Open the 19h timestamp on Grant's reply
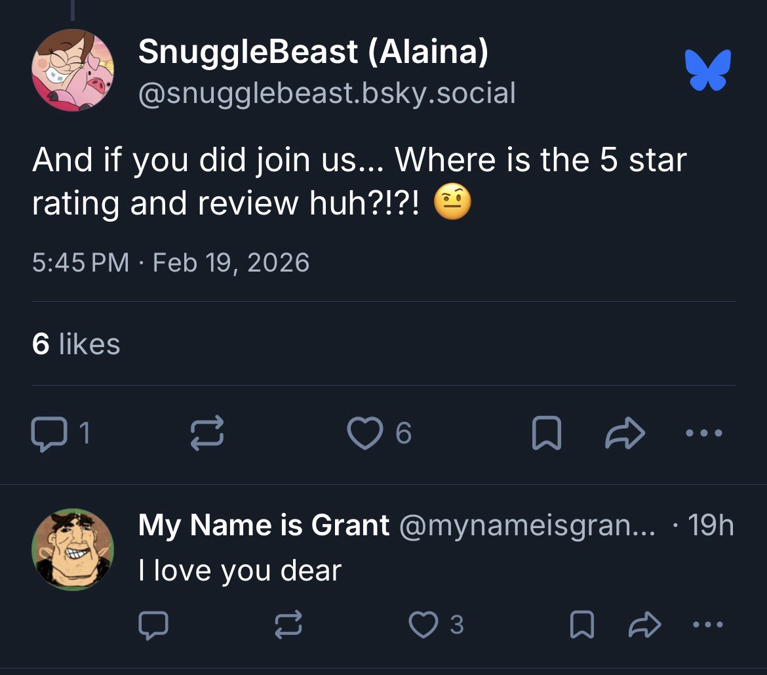Screen dimensions: 767x675 (711, 525)
